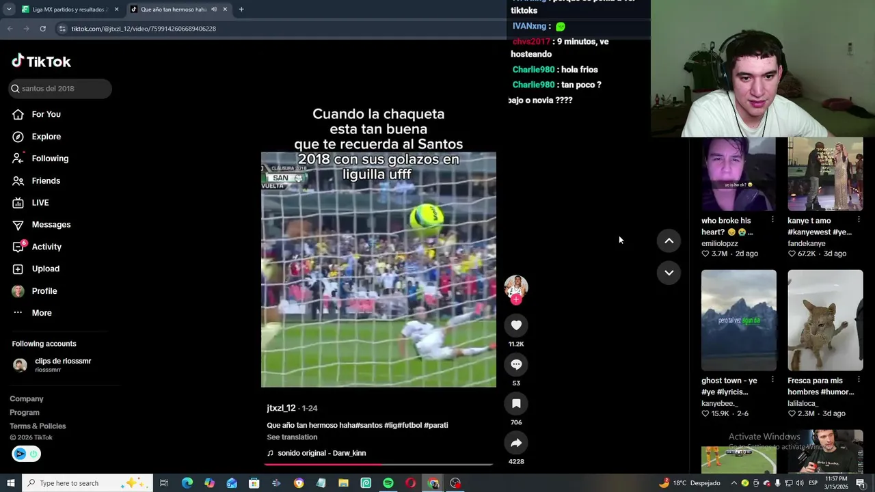Open your Profile page
Viewport: 875px width, 492px height.
[x=34, y=291]
